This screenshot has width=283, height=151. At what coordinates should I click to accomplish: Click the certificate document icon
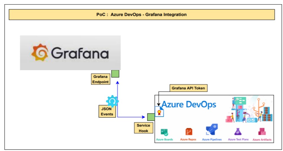pos(159,112)
